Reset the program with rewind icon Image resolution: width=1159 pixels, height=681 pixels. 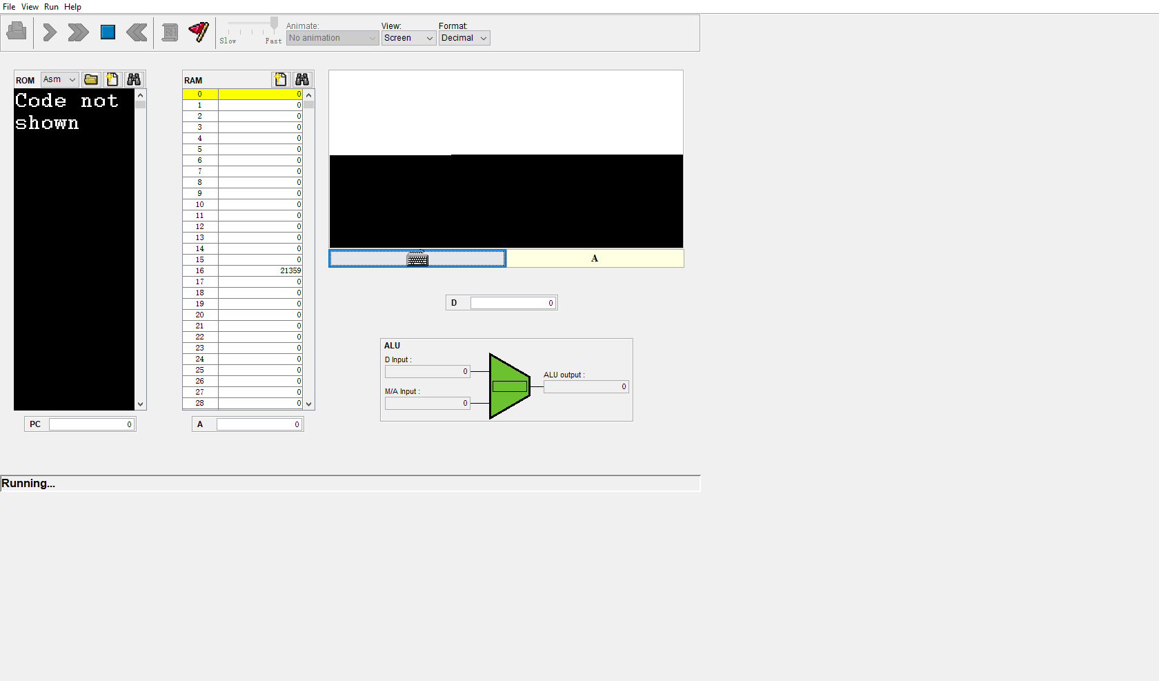137,32
